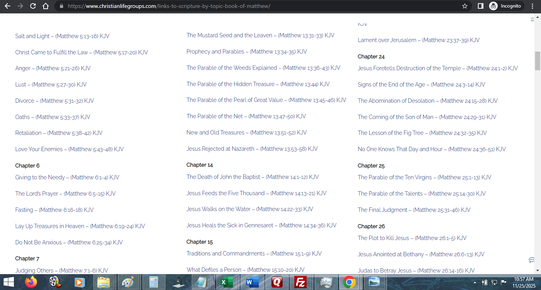Open Chrome's three-dot menu
This screenshot has height=290, width=541.
533,6
